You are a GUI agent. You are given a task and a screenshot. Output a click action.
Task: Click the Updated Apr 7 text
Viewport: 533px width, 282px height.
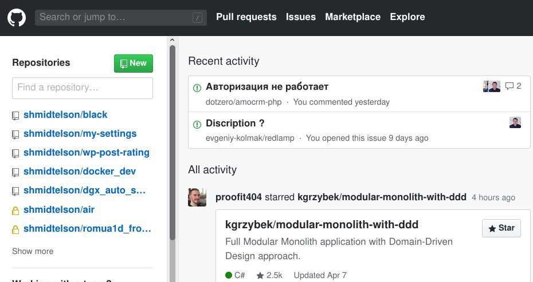[320, 276]
